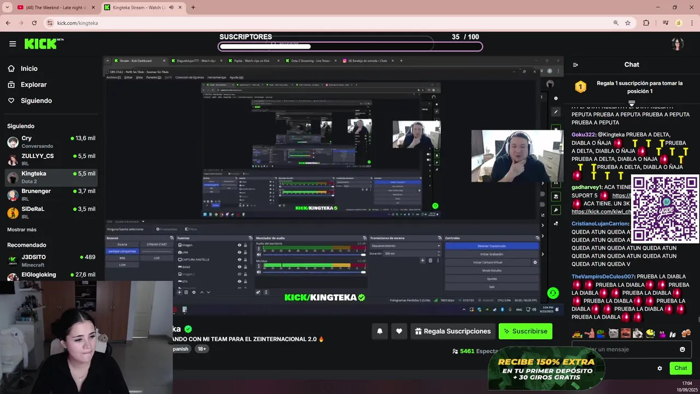Screen dimensions: 700x394
Task: Bookmark this page with star icon
Action: (628, 23)
